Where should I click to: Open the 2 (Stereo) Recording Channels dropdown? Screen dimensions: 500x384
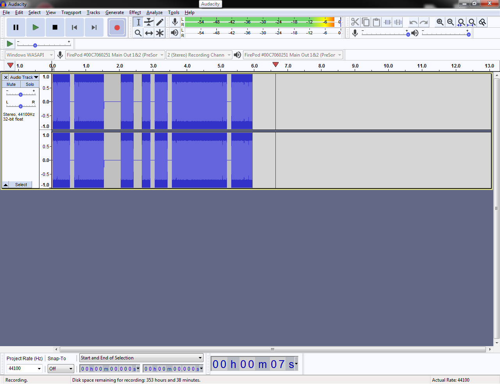tap(199, 55)
